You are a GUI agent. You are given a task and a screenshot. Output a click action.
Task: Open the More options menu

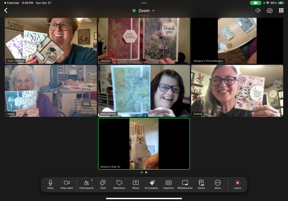[218, 184]
